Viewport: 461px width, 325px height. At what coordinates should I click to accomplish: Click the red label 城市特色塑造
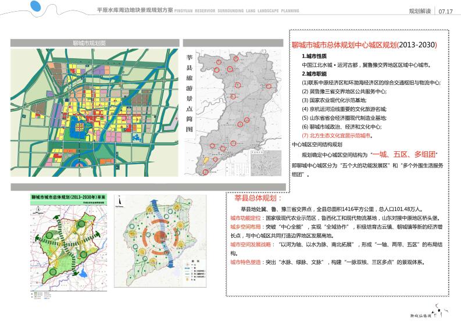[246, 262]
